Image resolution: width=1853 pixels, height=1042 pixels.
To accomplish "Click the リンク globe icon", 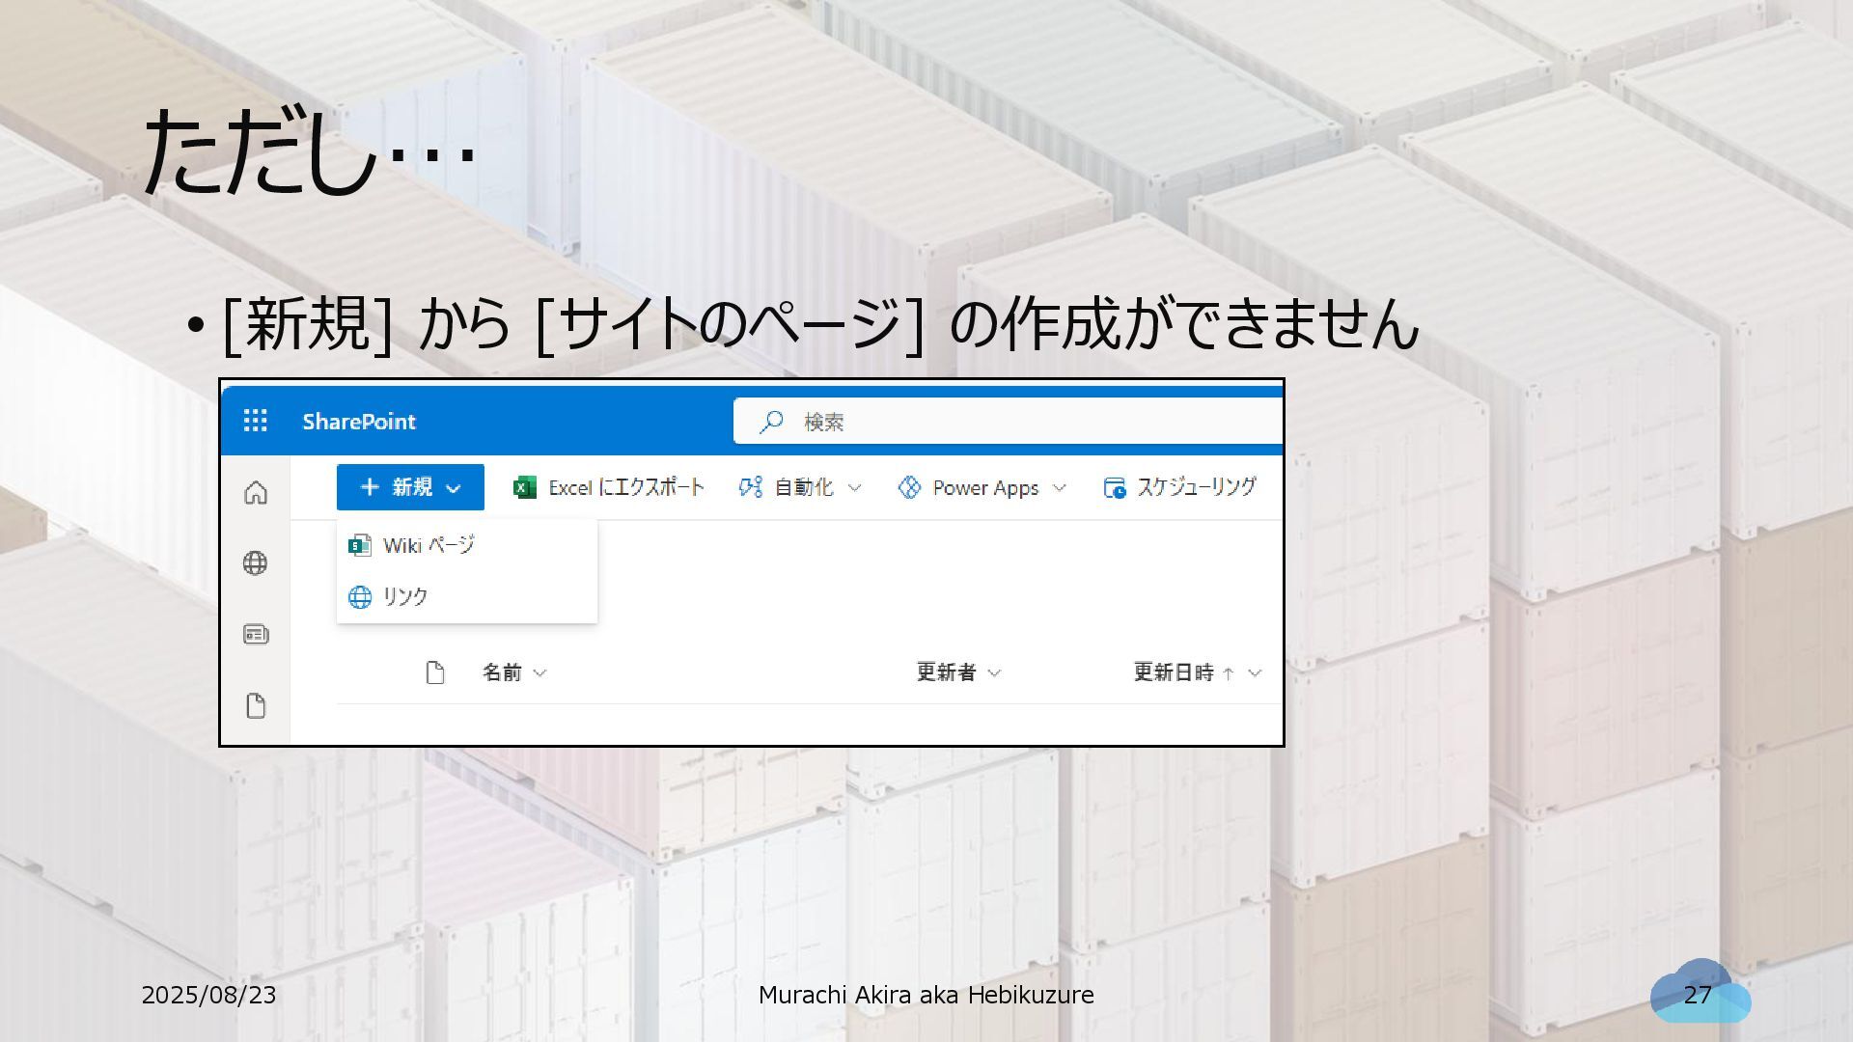I will click(359, 597).
